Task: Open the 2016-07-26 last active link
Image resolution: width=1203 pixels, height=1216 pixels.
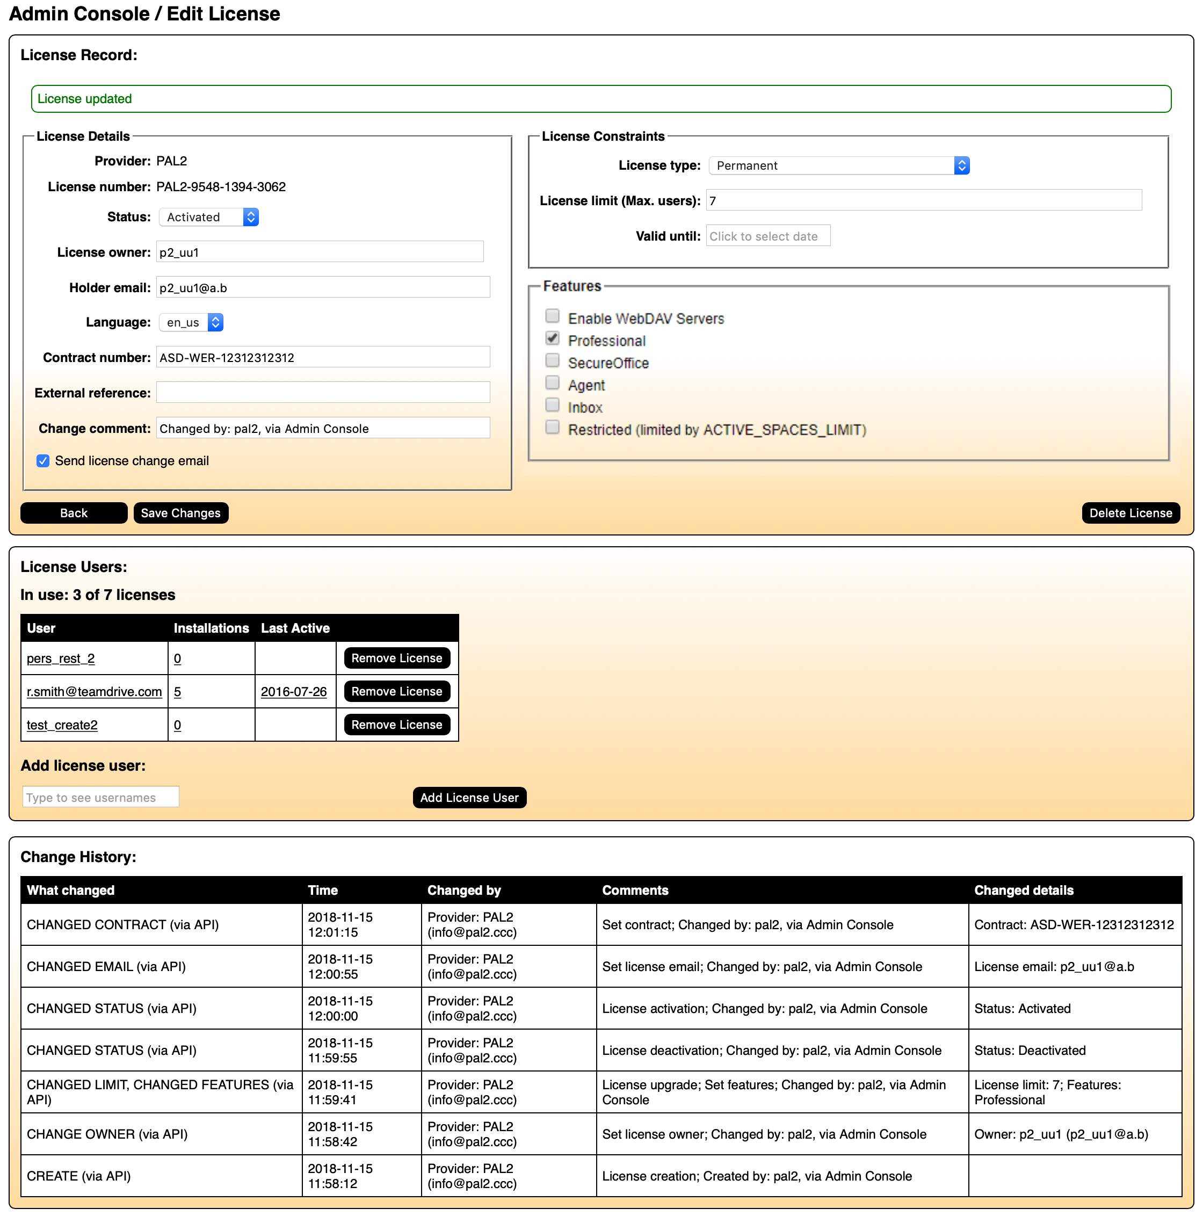Action: 293,691
